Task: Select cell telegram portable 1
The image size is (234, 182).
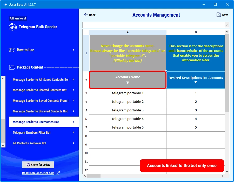Action: tap(128, 93)
